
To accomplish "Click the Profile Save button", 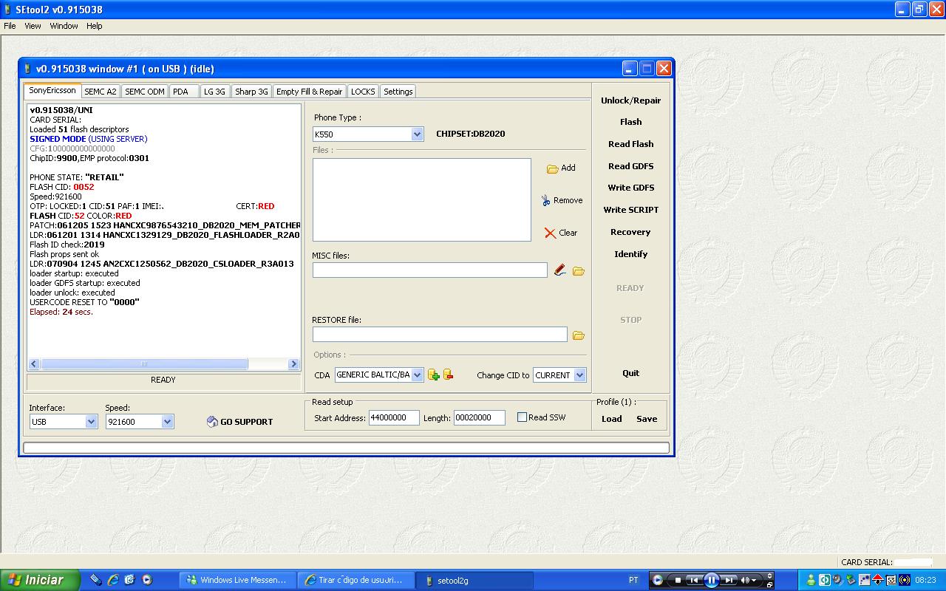I will coord(647,419).
